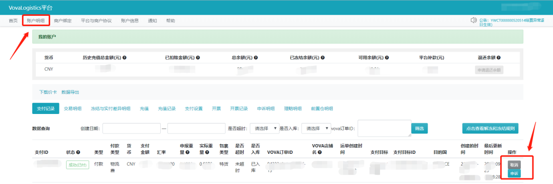The image size is (553, 184).
Task: Switch to the 开票 tab
Action: coord(217,108)
